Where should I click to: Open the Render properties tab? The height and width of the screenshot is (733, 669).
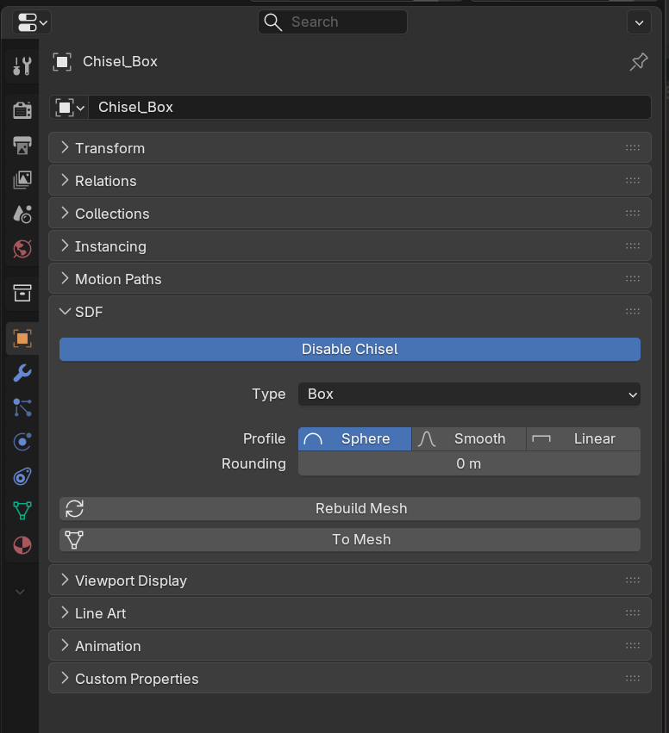click(x=22, y=110)
